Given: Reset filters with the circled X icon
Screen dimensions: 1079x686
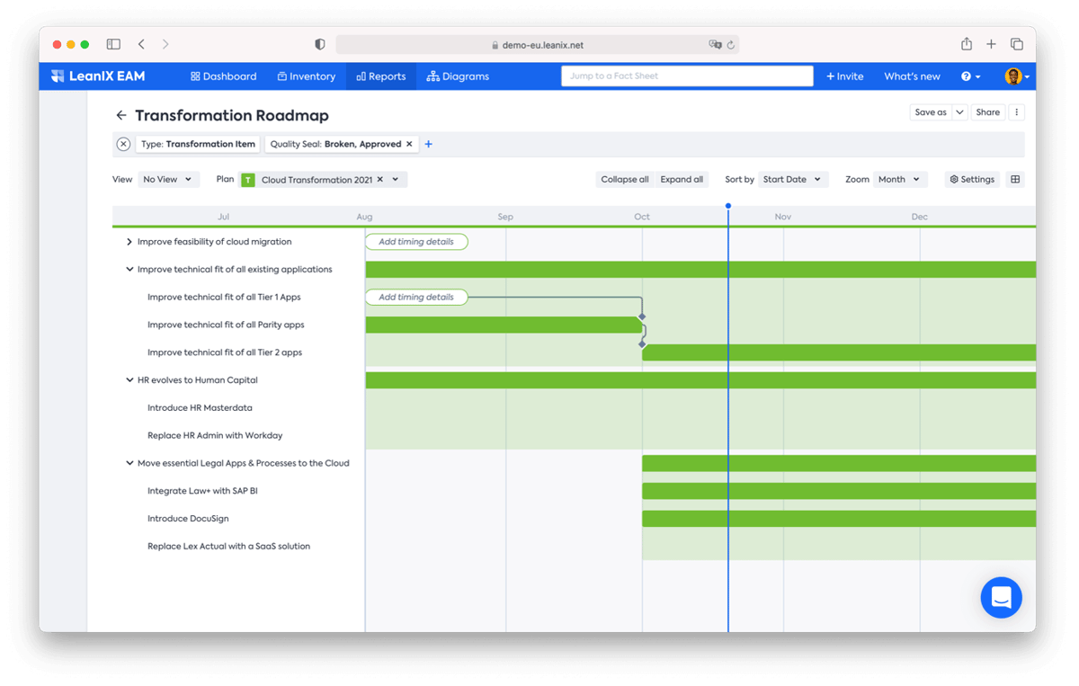Looking at the screenshot, I should click(123, 144).
